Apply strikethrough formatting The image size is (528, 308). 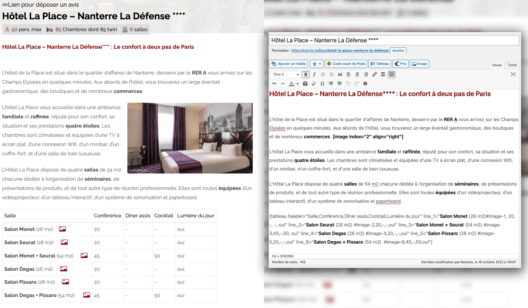274,83
